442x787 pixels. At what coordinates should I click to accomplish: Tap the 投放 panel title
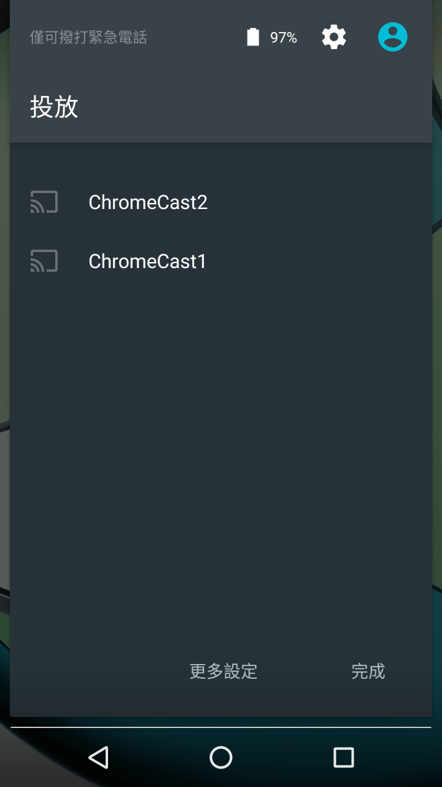55,107
